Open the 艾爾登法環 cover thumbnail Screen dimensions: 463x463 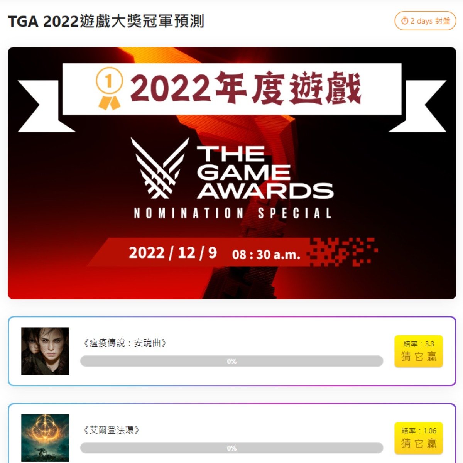45,438
